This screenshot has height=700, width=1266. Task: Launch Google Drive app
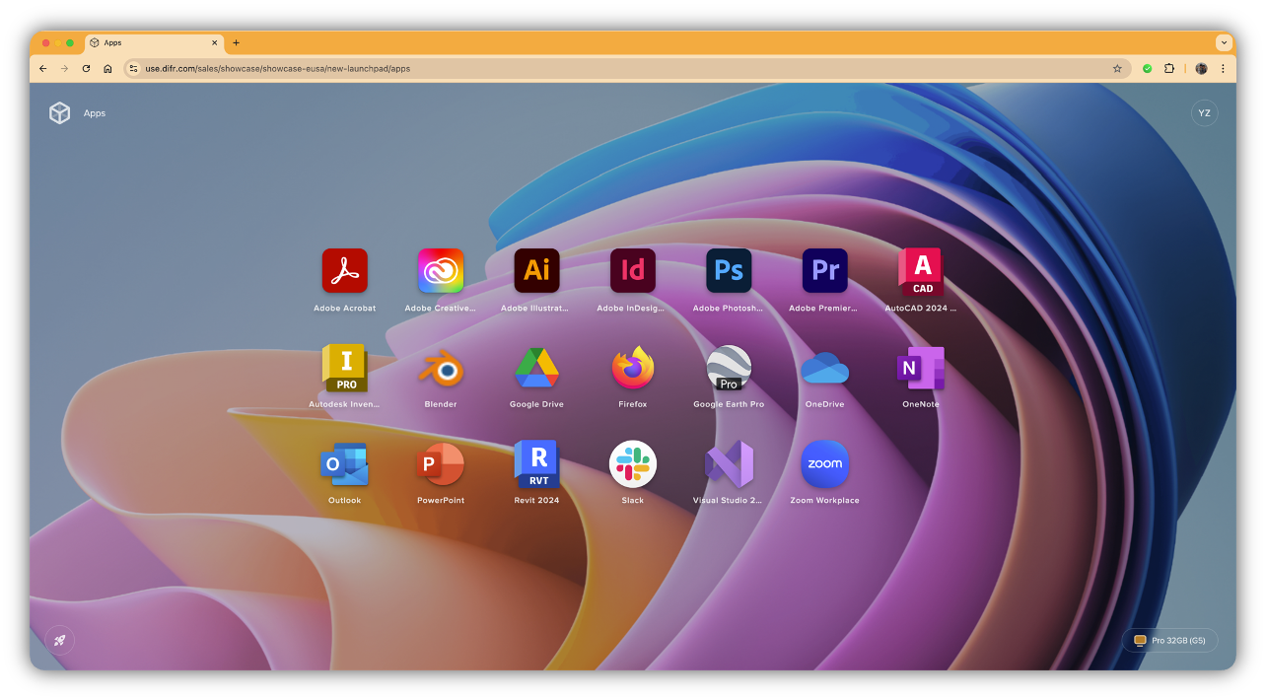tap(536, 368)
